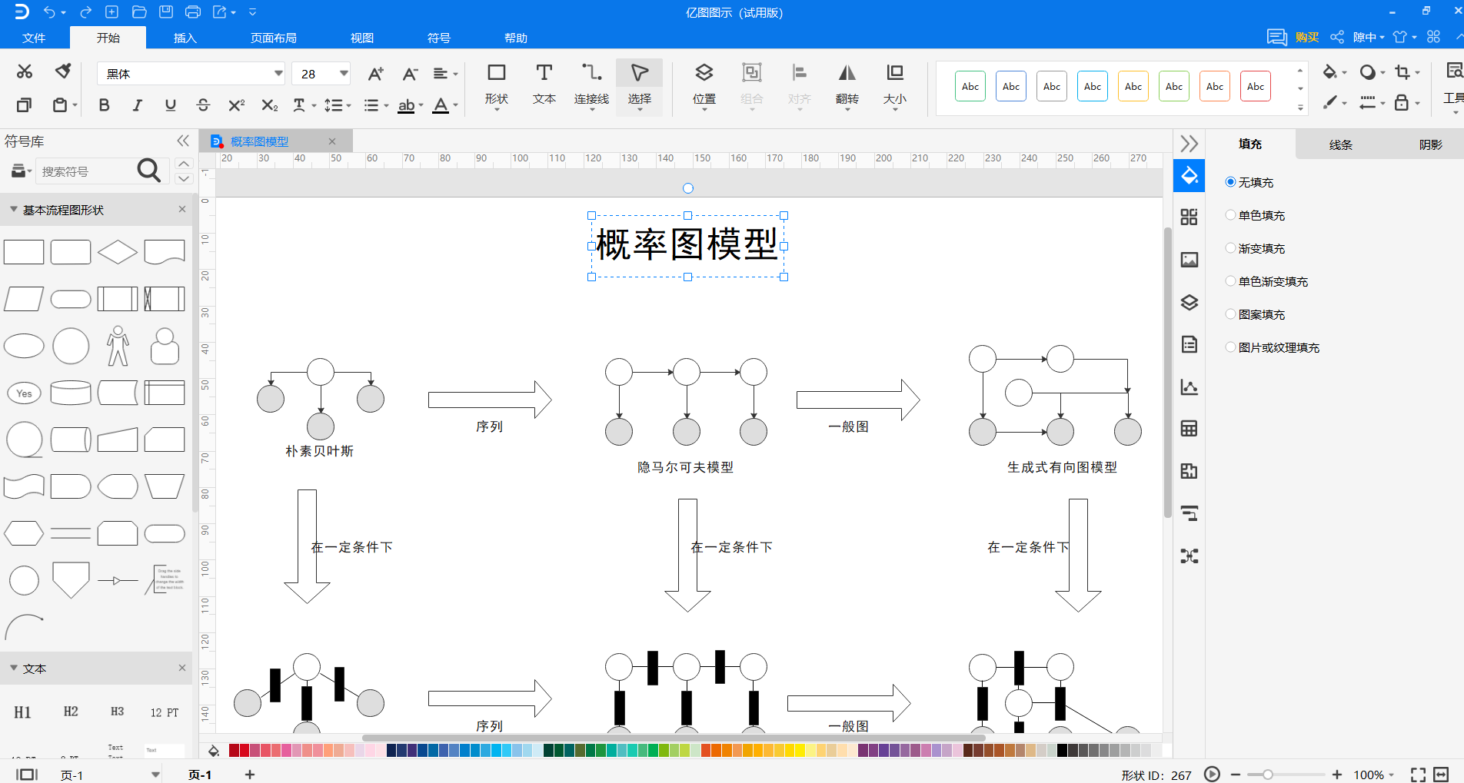Collapse the 基本流程图形状 section
1464x783 pixels.
click(13, 210)
